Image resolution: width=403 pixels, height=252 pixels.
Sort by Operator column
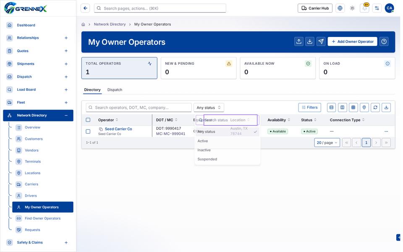(x=108, y=120)
